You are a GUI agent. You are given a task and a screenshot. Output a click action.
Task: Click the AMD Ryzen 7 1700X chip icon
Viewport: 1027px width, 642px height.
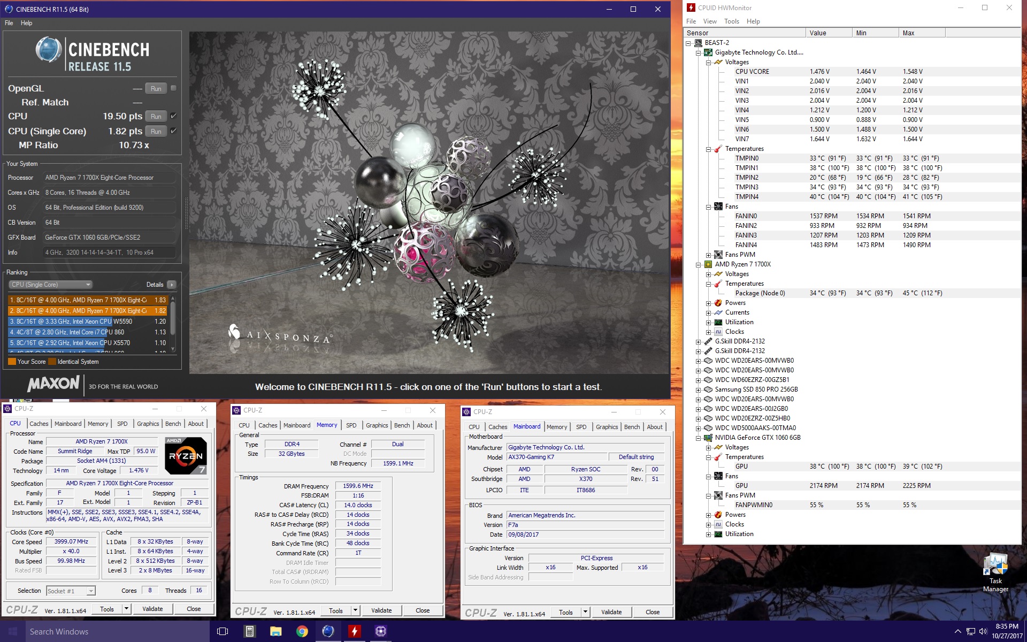(x=708, y=264)
